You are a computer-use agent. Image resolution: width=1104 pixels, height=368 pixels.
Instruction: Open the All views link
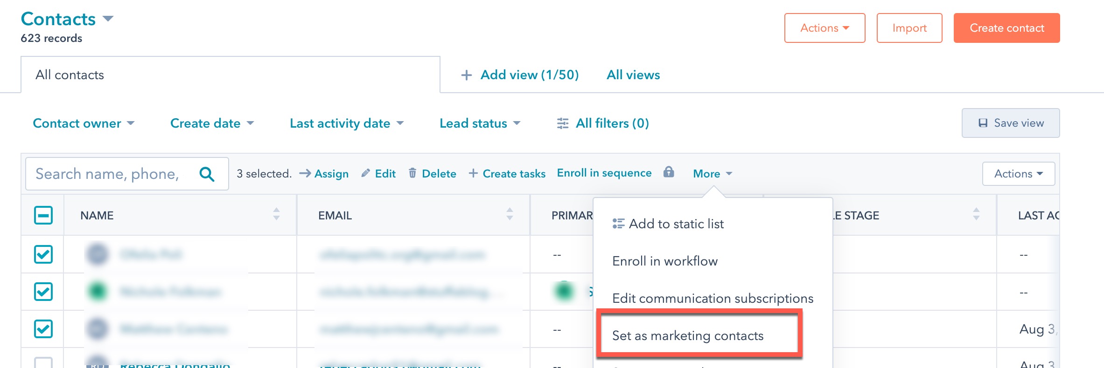tap(633, 75)
